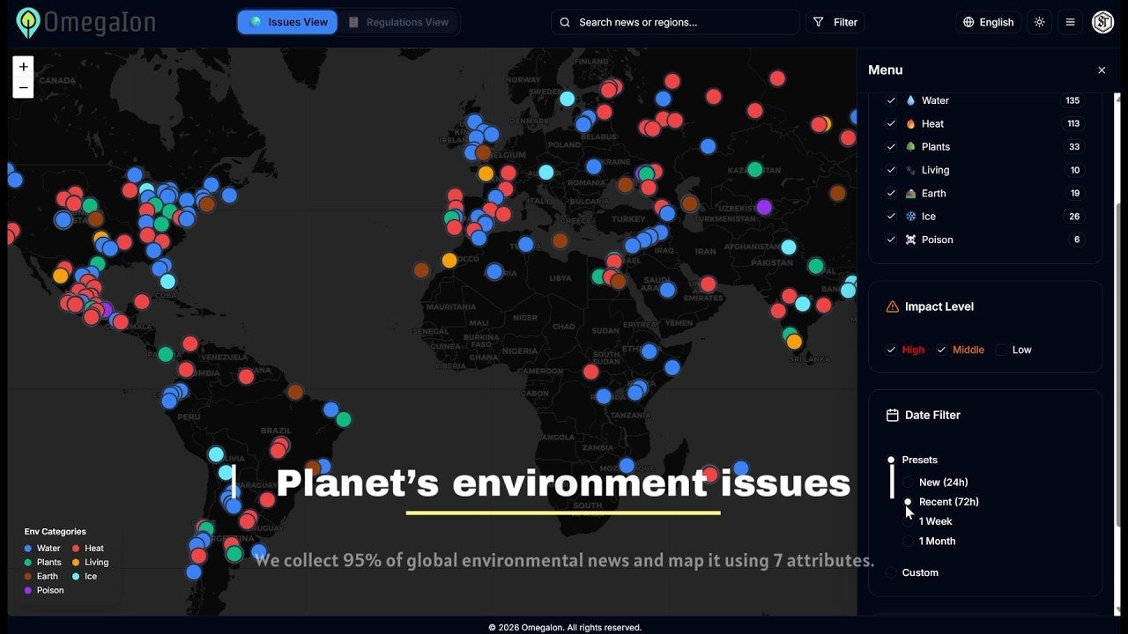Click the Plants green swatch in legend
The width and height of the screenshot is (1128, 634).
coord(30,563)
